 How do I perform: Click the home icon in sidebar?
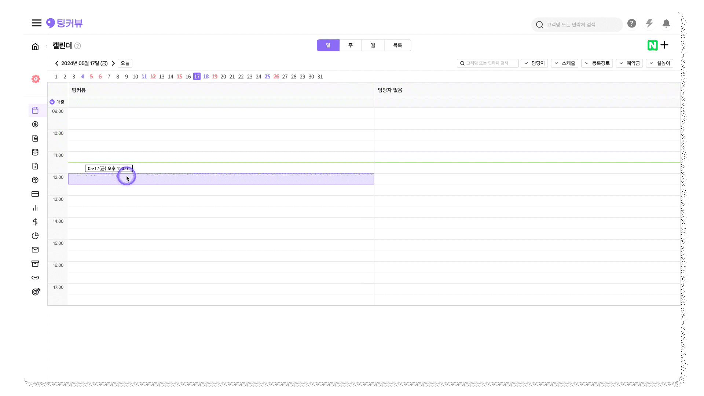(x=35, y=47)
